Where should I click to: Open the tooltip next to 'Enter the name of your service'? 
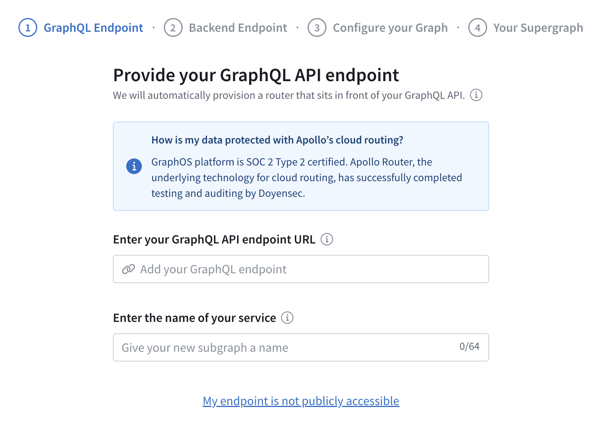(x=288, y=318)
